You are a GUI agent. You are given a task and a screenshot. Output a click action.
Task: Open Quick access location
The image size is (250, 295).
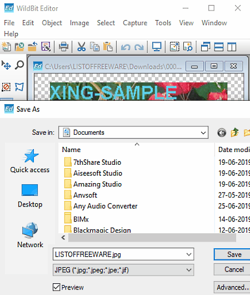coord(30,161)
